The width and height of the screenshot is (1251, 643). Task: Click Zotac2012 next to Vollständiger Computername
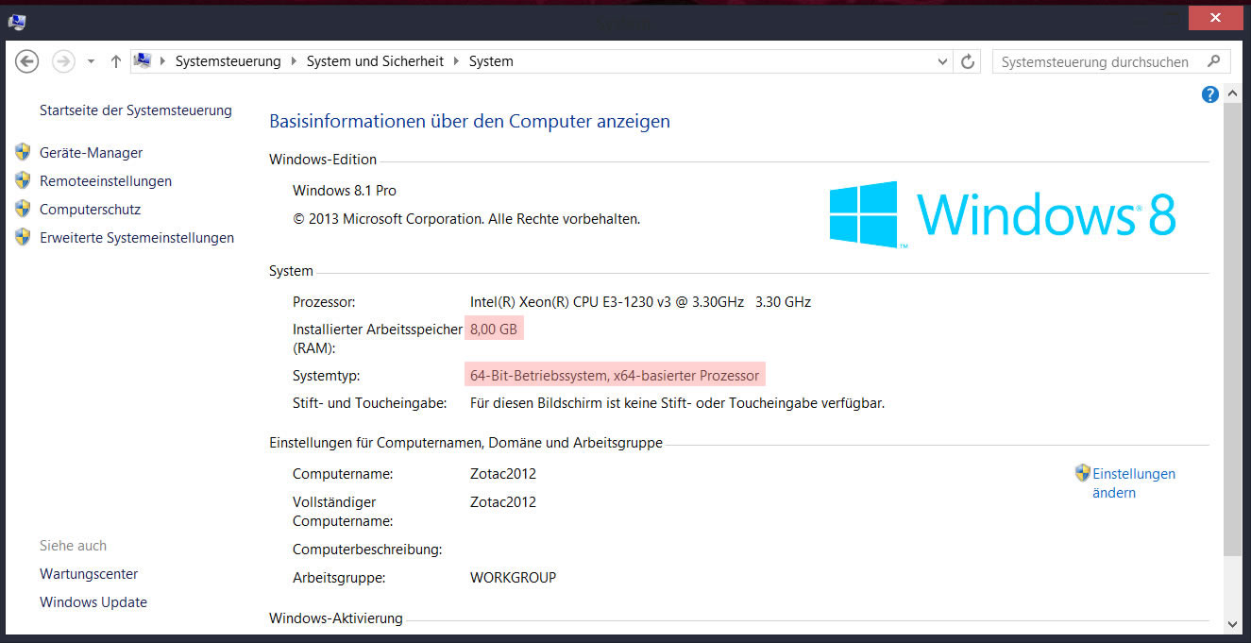[x=503, y=502]
